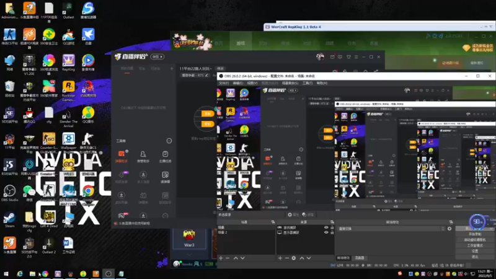Move the selected source up in OBS
This screenshot has height=279, width=496.
pos(302,258)
